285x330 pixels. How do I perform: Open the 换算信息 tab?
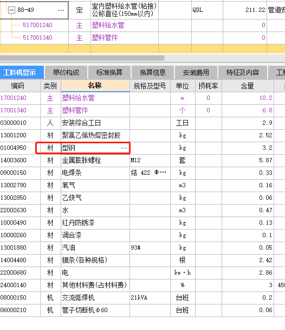[153, 72]
